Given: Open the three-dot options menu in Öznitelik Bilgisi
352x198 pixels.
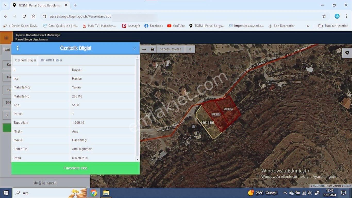Looking at the screenshot, I should pyautogui.click(x=18, y=48).
